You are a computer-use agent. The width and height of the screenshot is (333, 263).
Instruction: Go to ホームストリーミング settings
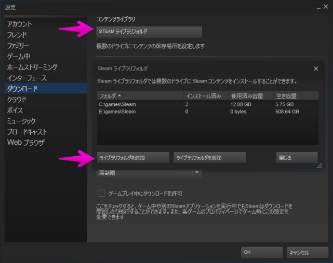tap(32, 67)
